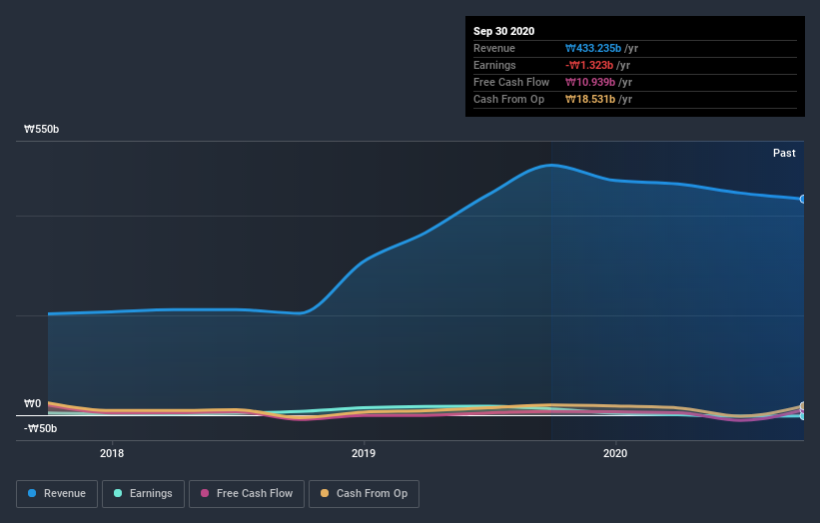Toggle the Earnings legend button
This screenshot has width=820, height=523.
pos(143,494)
